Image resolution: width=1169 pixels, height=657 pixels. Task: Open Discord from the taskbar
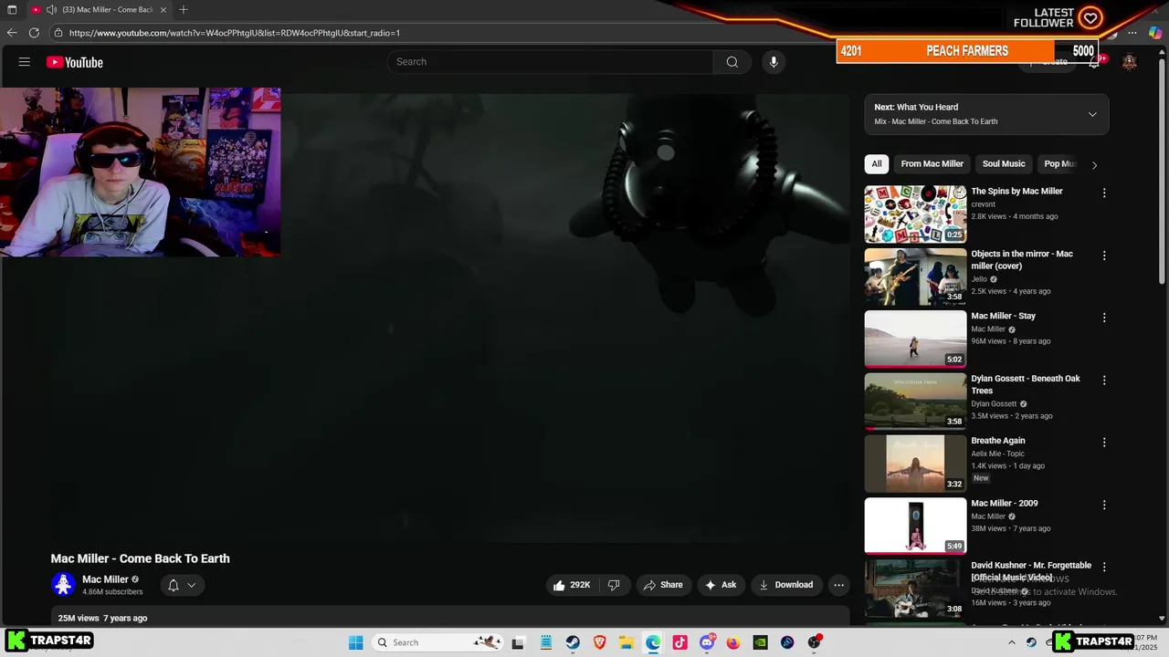point(707,642)
